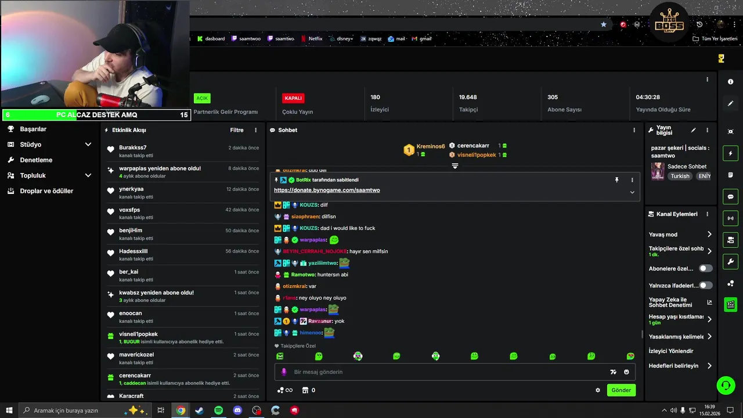This screenshot has height=418, width=743.
Task: Open the gmail bookmark
Action: pyautogui.click(x=421, y=39)
